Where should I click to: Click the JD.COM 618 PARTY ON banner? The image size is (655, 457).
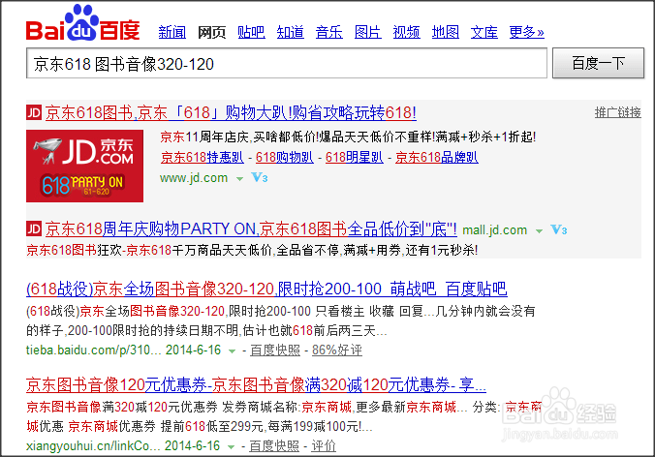pos(85,167)
